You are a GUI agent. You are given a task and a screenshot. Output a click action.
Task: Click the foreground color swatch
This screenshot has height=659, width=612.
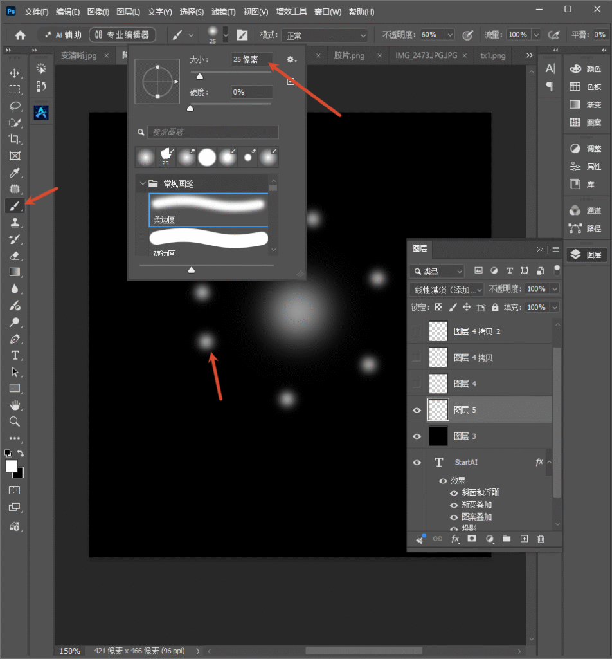[x=12, y=466]
